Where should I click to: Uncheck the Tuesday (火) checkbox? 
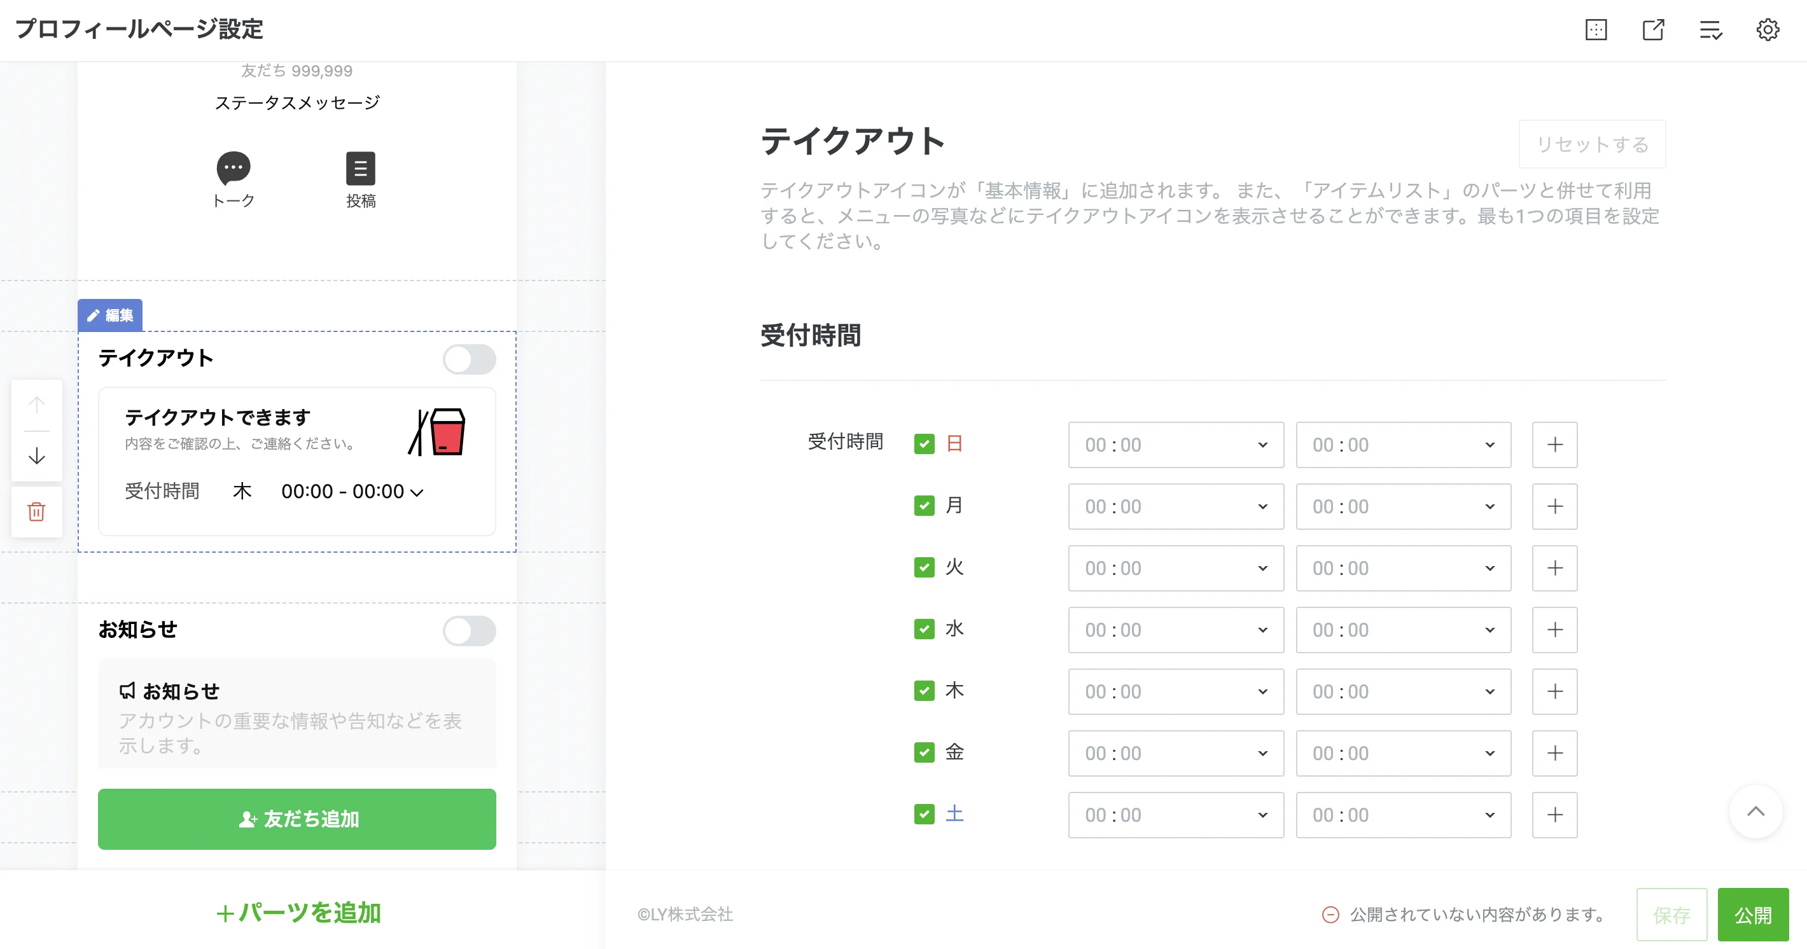924,567
